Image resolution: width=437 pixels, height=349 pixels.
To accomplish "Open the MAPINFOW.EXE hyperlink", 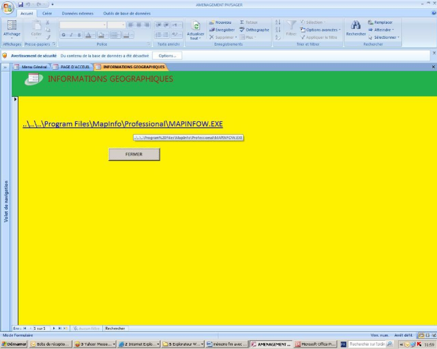I will point(123,124).
